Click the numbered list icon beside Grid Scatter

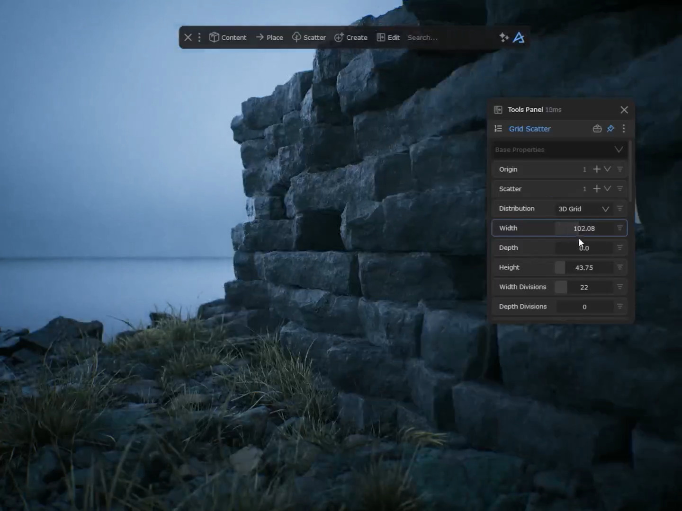[x=498, y=129]
